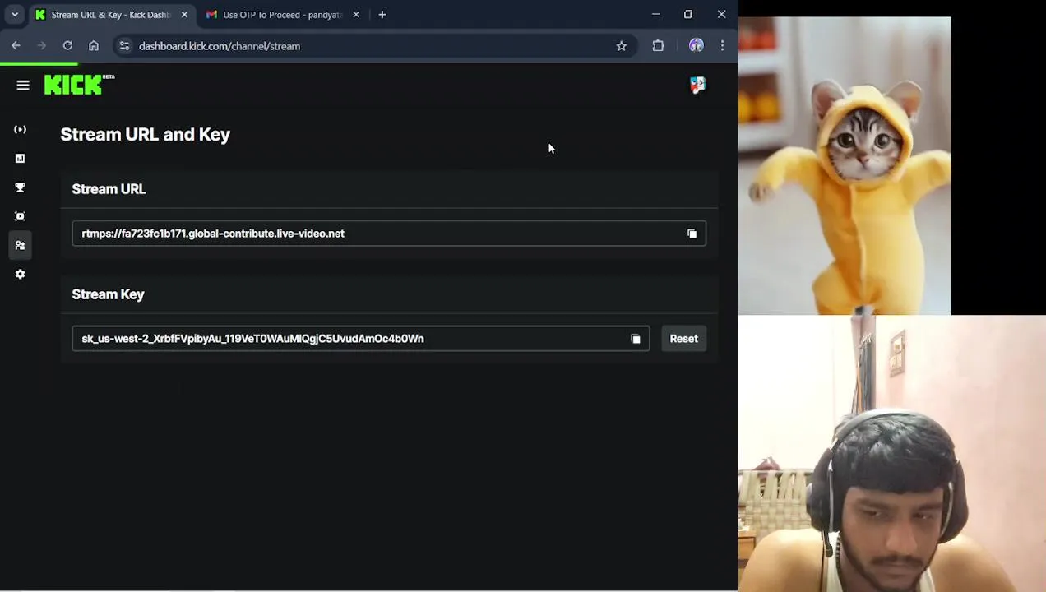
Task: Open the community users sidebar icon
Action: (20, 245)
